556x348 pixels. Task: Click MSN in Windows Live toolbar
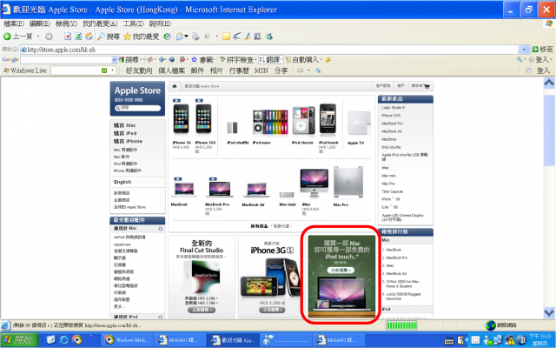(x=261, y=70)
